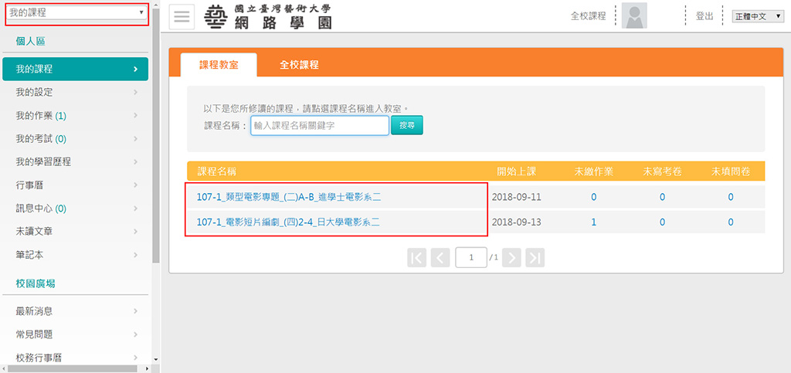Click the 網路學園 school logo
Viewport: 791px width, 373px height.
(x=268, y=16)
